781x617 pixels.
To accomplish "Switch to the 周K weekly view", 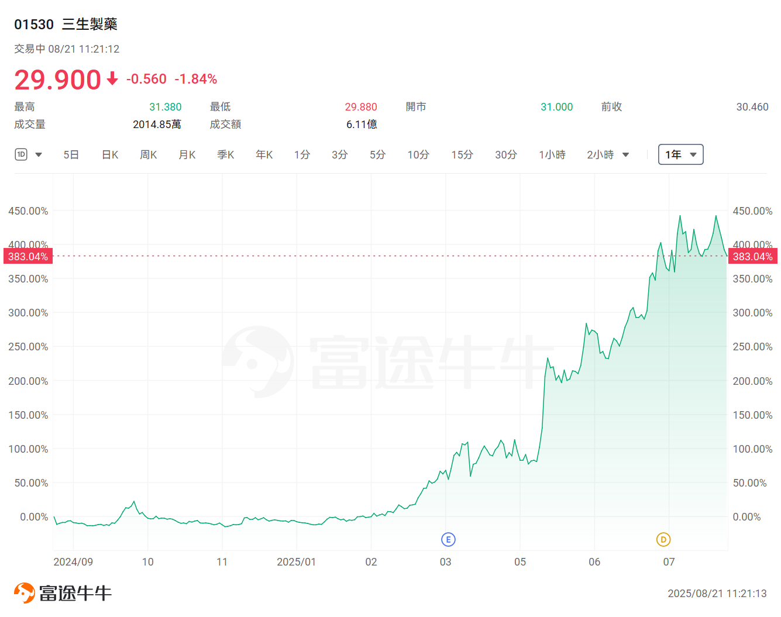I will coord(148,154).
